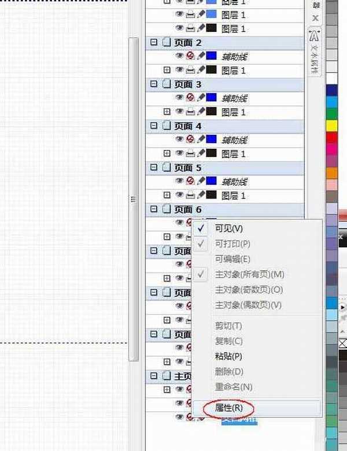
Task: Toggle the 可见(V) checkmark in context menu
Action: click(x=201, y=229)
